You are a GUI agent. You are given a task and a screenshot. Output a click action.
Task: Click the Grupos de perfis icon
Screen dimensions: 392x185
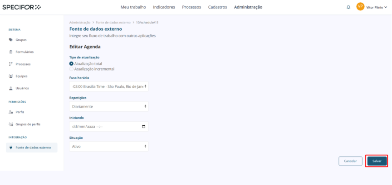coord(11,124)
